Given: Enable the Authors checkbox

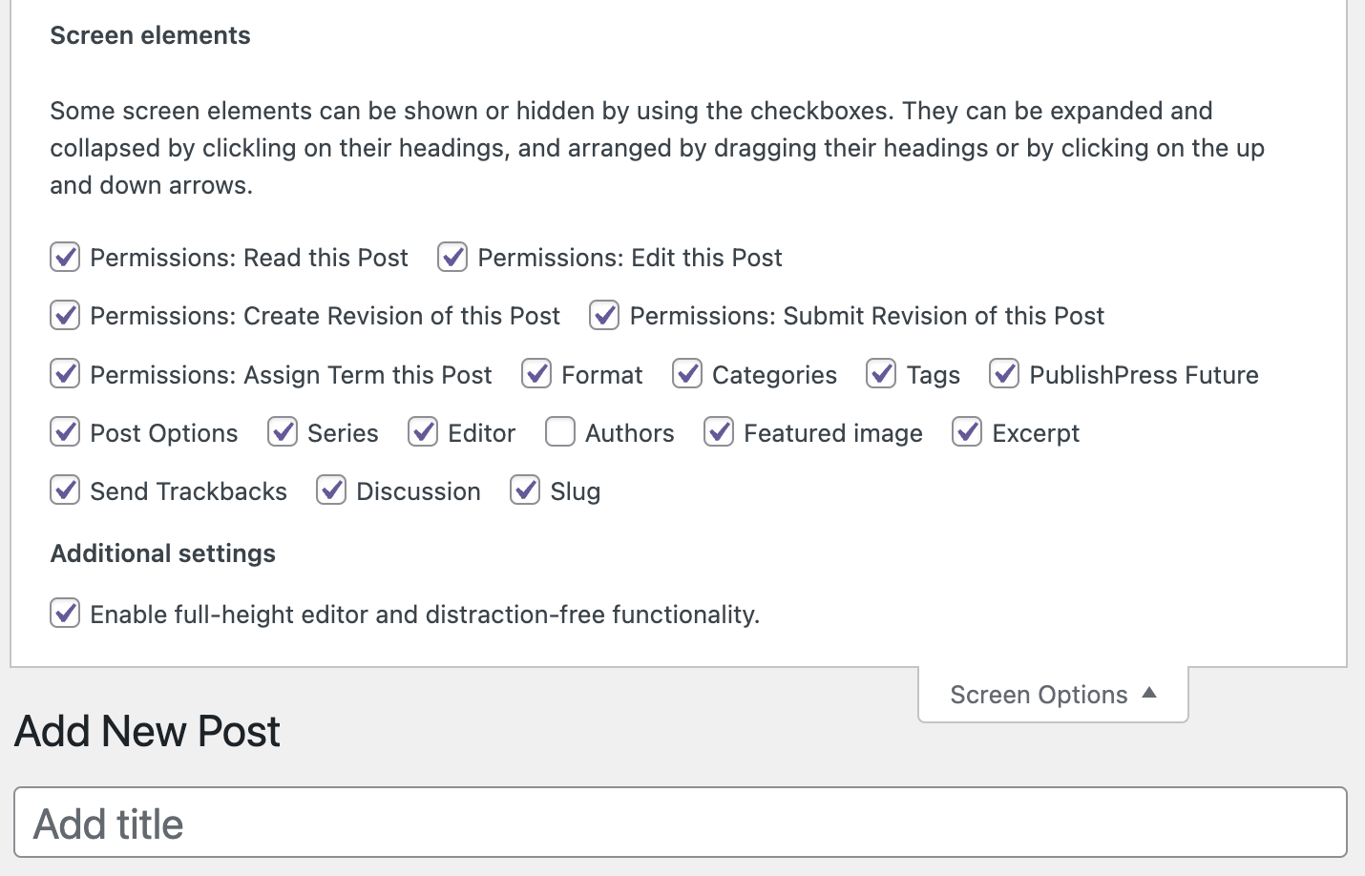Looking at the screenshot, I should point(560,433).
